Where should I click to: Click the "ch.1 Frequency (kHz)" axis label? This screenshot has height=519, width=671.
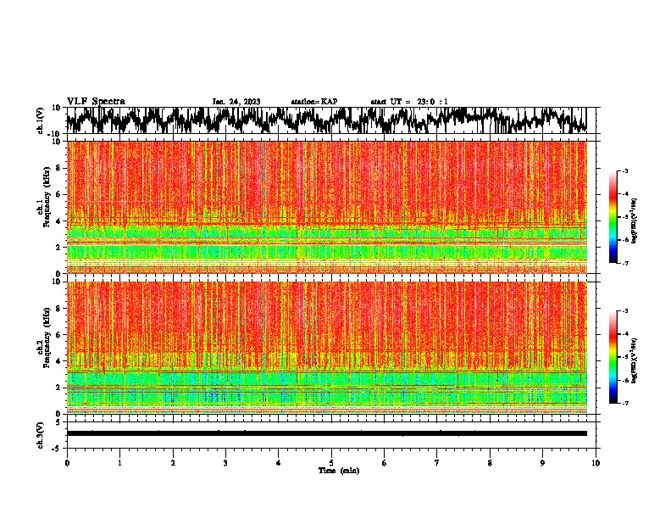pyautogui.click(x=44, y=197)
